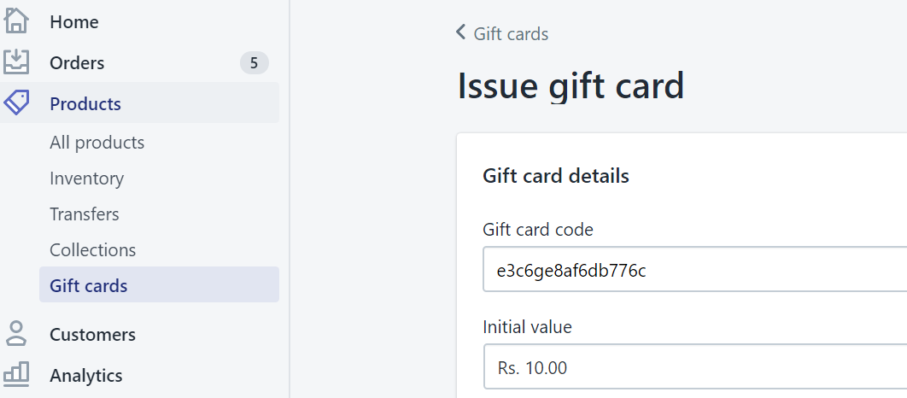Click the Orders inbox tray icon

tap(16, 61)
